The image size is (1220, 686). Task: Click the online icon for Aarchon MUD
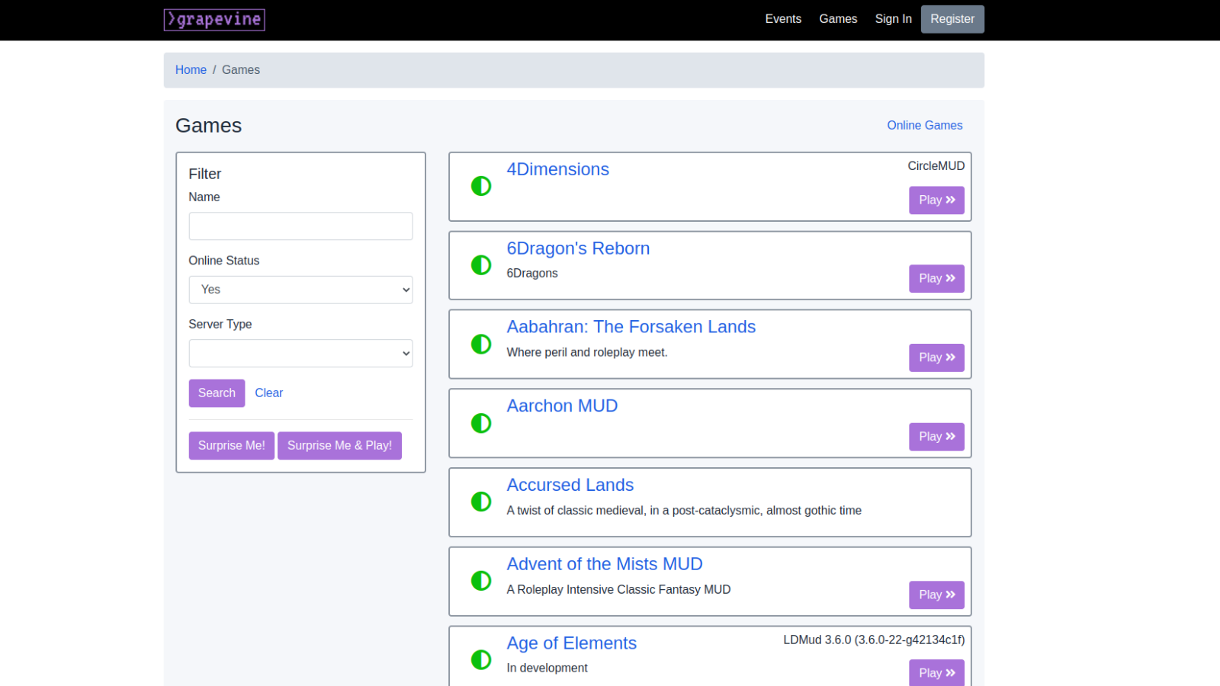(481, 423)
